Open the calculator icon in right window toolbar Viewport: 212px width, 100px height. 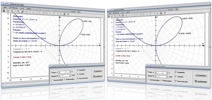(x=109, y=16)
